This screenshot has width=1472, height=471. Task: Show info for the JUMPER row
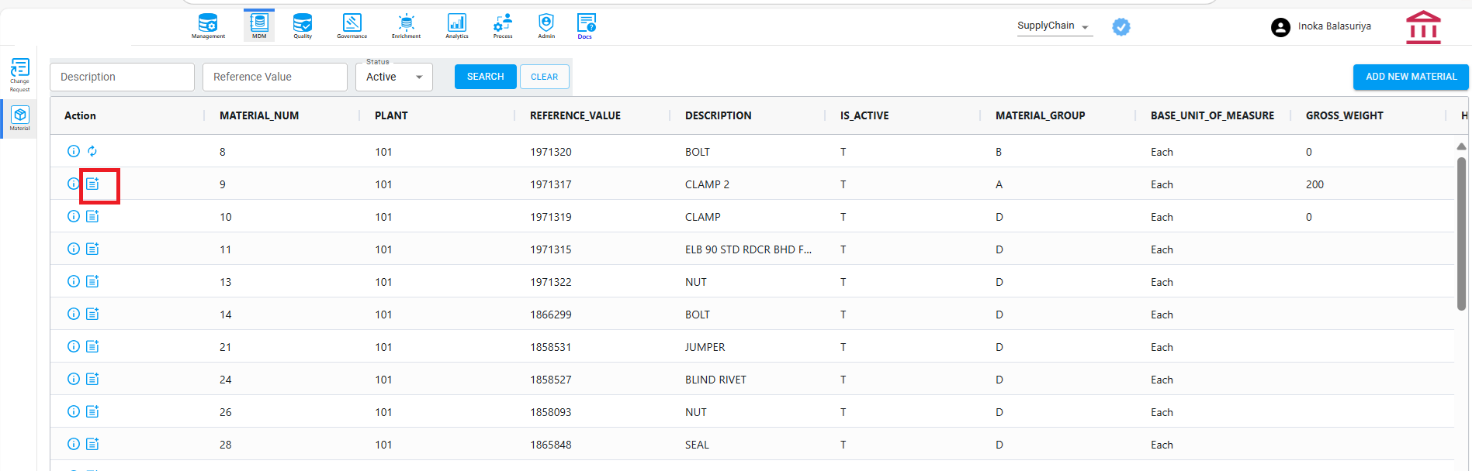pos(74,346)
